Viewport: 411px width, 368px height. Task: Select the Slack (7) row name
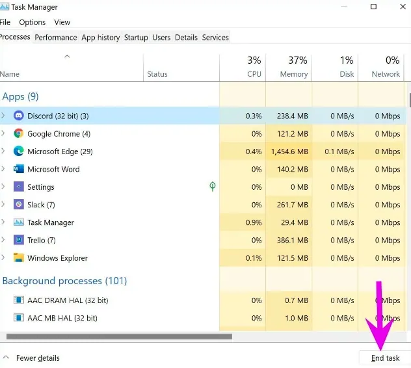41,204
